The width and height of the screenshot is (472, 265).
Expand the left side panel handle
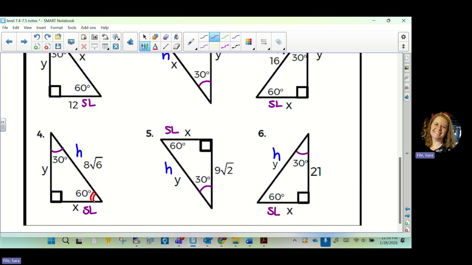coord(3,125)
